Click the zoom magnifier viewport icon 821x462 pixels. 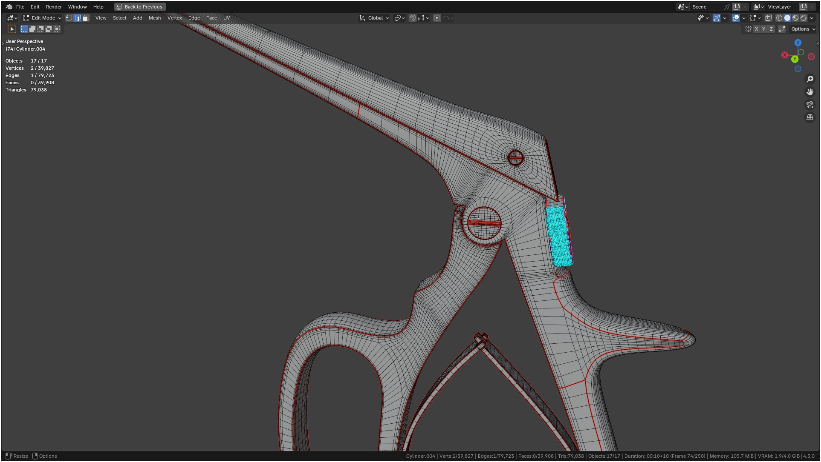pos(809,79)
